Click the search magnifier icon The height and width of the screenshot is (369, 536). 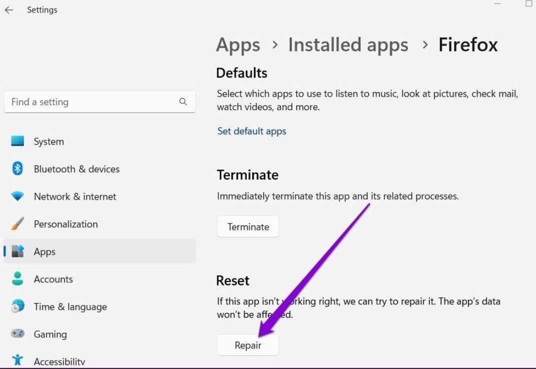(183, 102)
